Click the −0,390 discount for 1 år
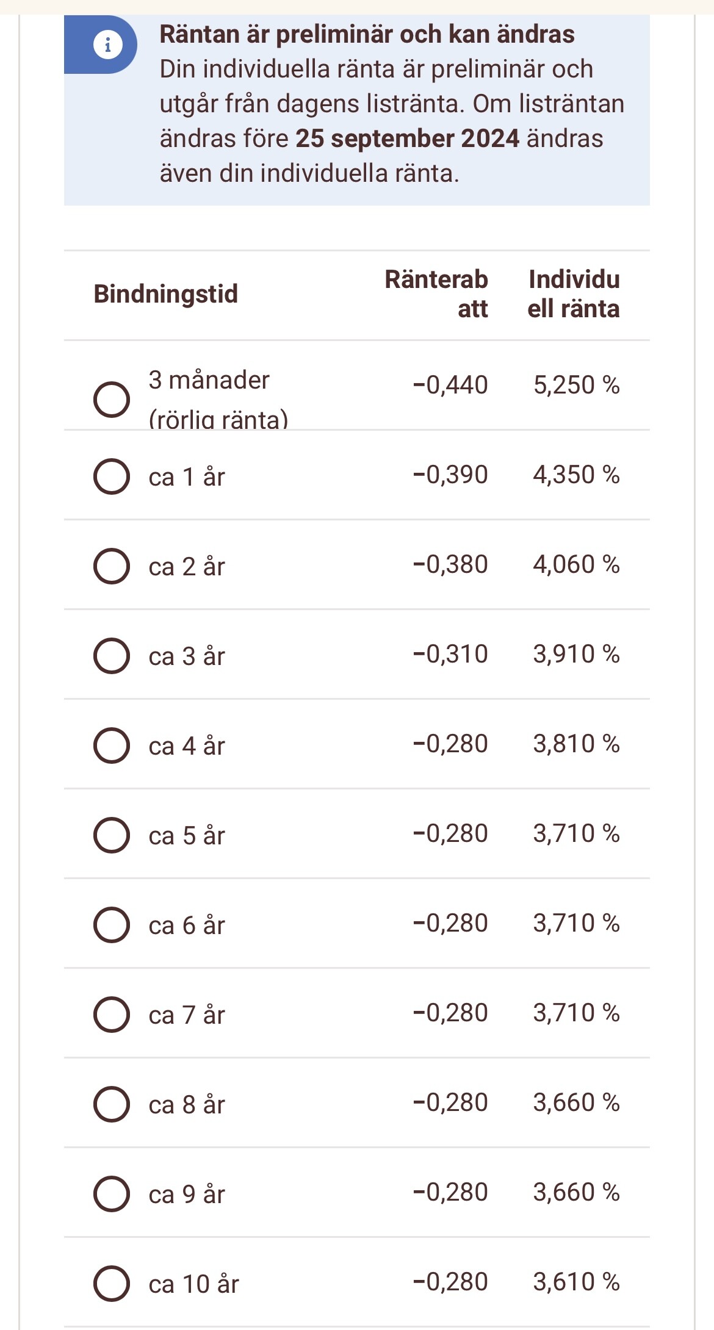Image resolution: width=714 pixels, height=1330 pixels. pos(450,475)
